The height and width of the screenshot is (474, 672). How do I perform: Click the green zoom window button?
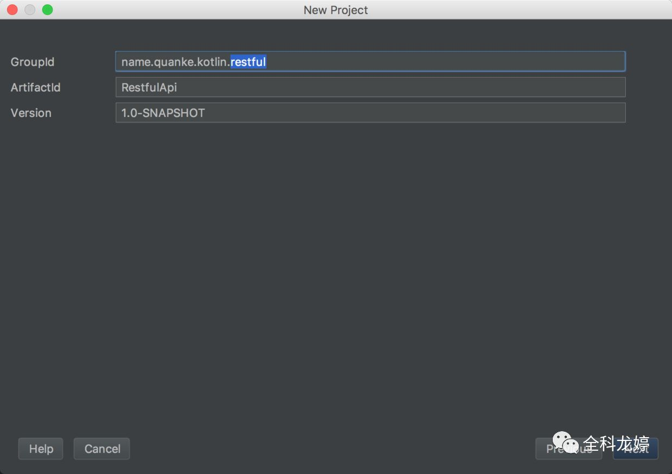[x=48, y=10]
